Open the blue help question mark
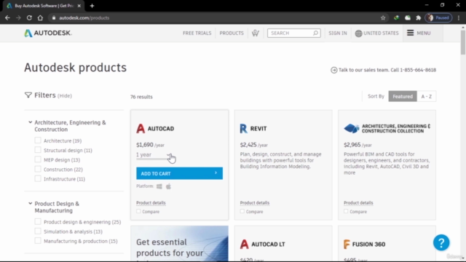This screenshot has width=466, height=262. click(441, 242)
